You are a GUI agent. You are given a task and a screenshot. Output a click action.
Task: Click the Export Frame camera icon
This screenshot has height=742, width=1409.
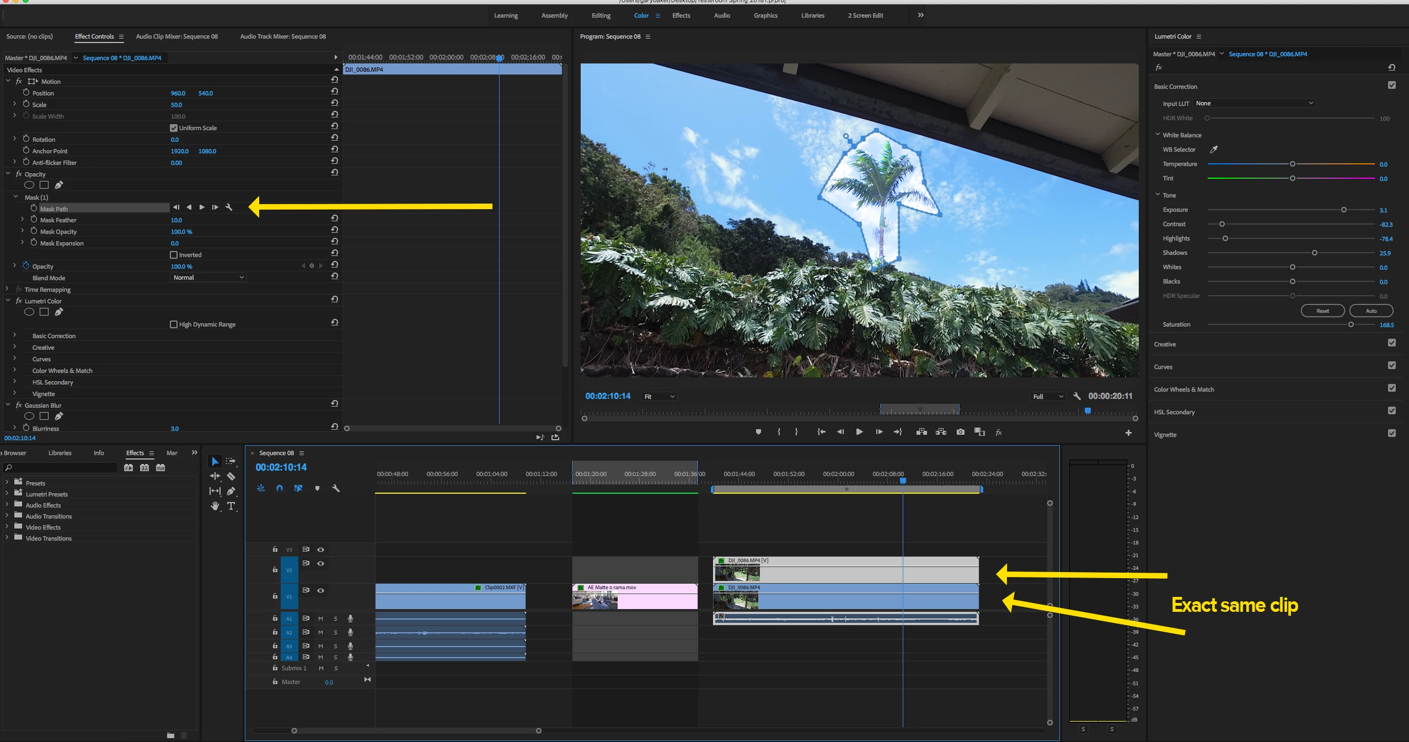[x=961, y=432]
